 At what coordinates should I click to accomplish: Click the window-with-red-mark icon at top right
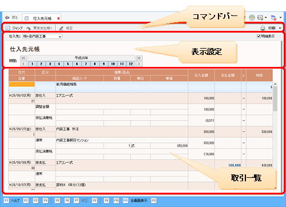point(273,18)
